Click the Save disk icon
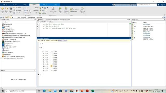 point(11,8)
